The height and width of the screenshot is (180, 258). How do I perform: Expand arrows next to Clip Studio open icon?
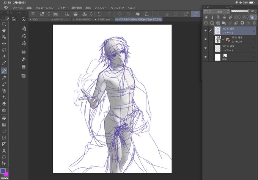pos(49,14)
